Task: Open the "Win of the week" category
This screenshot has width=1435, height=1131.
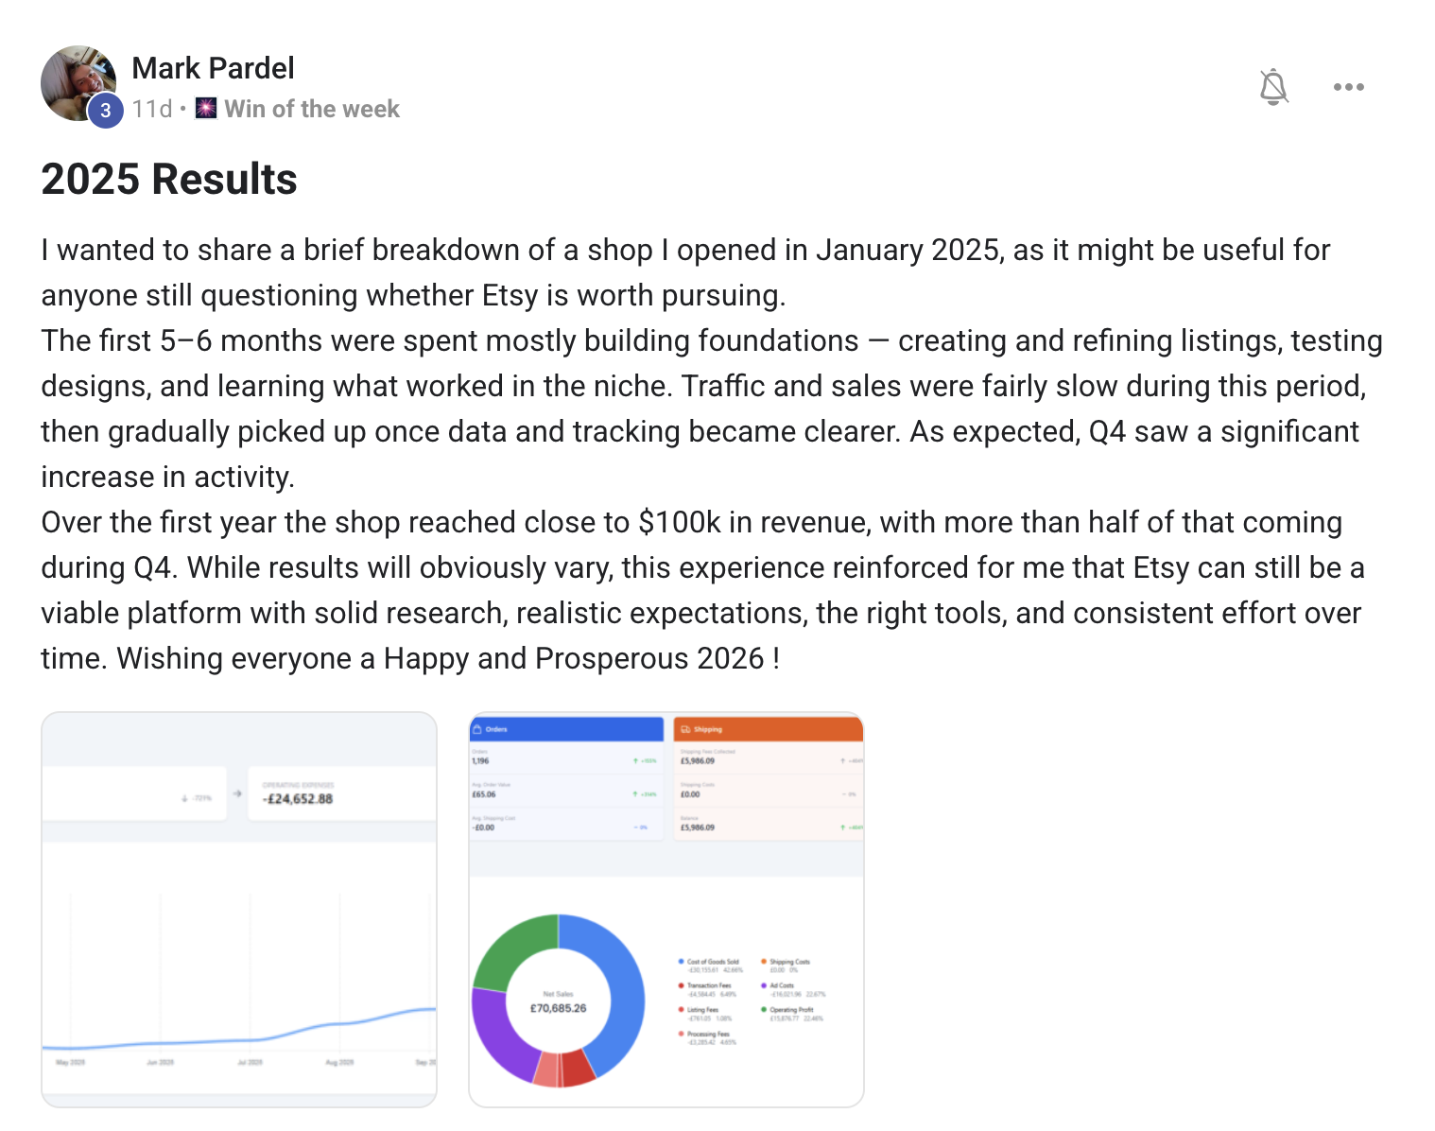Action: pos(312,109)
